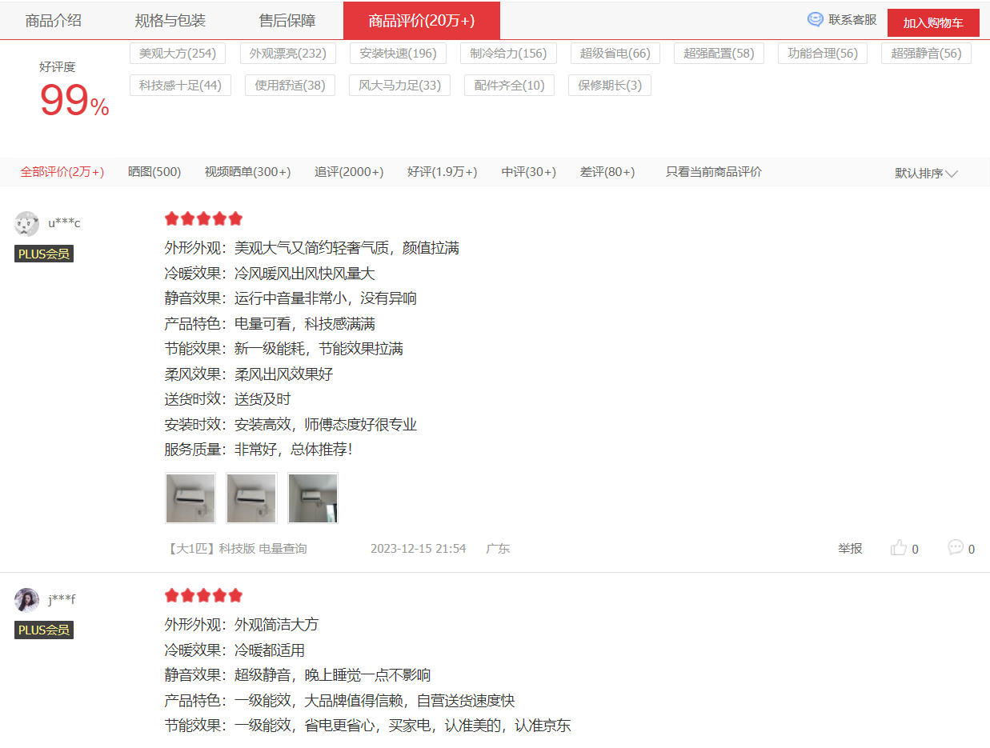Image resolution: width=990 pixels, height=748 pixels.
Task: Show 视频晒单(300+) reviews
Action: click(x=247, y=172)
